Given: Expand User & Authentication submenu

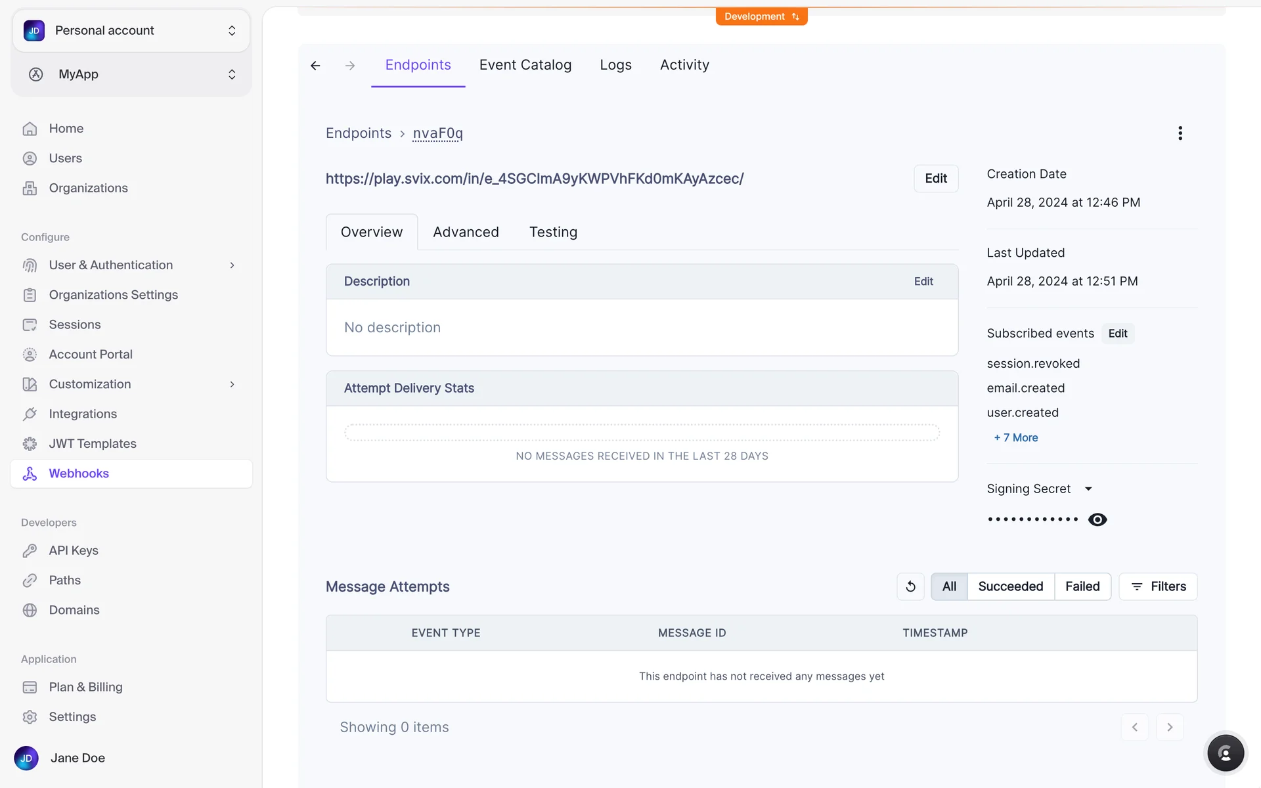Looking at the screenshot, I should point(232,265).
